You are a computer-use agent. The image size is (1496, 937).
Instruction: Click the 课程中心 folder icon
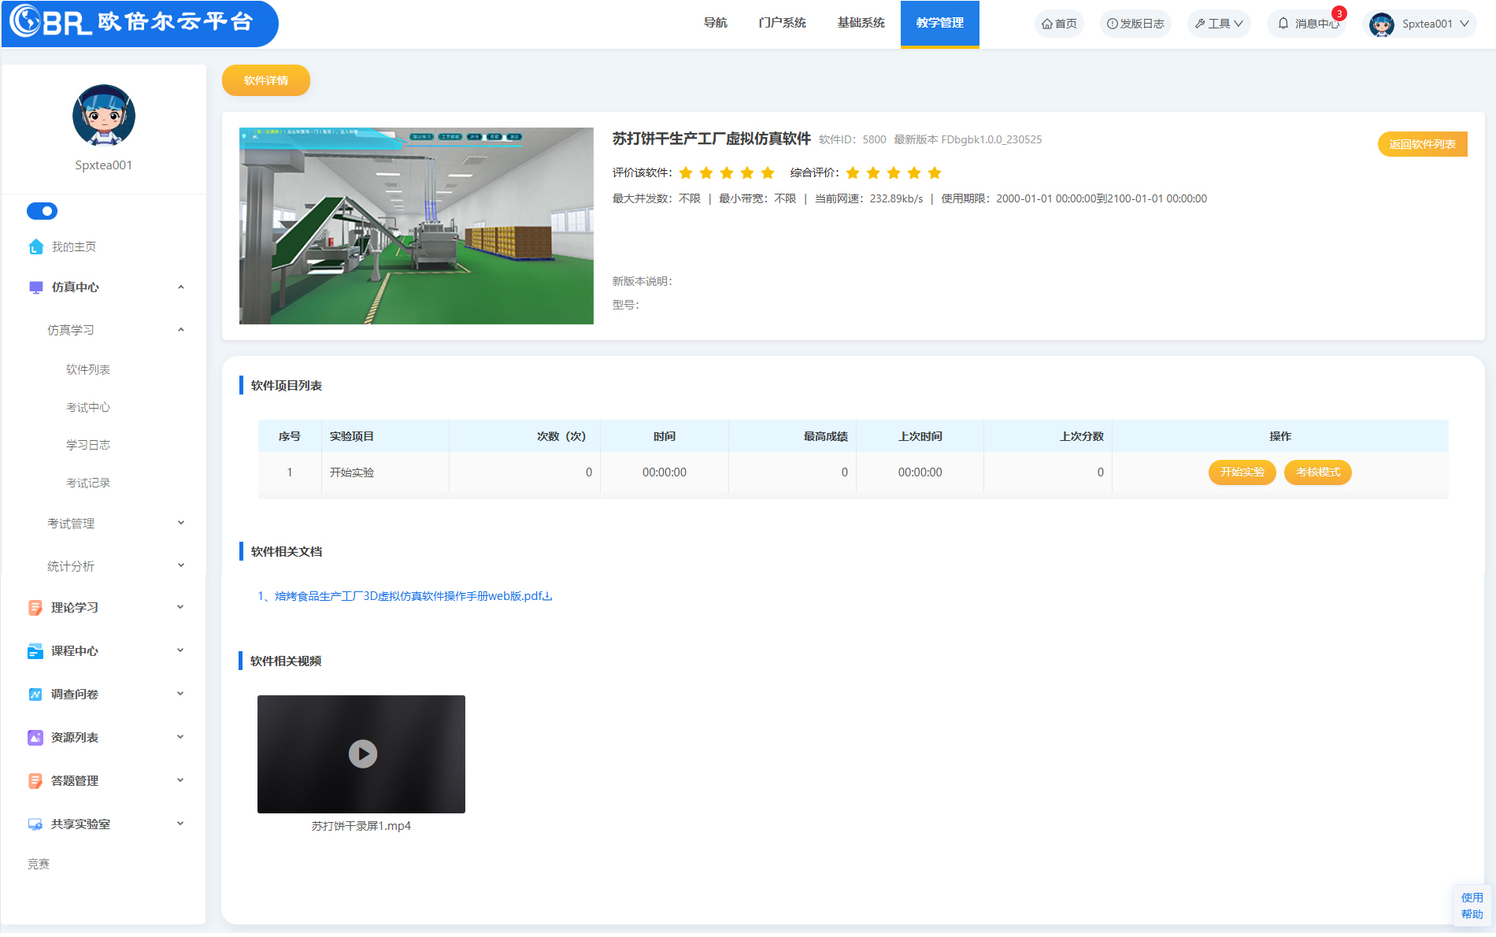(35, 651)
